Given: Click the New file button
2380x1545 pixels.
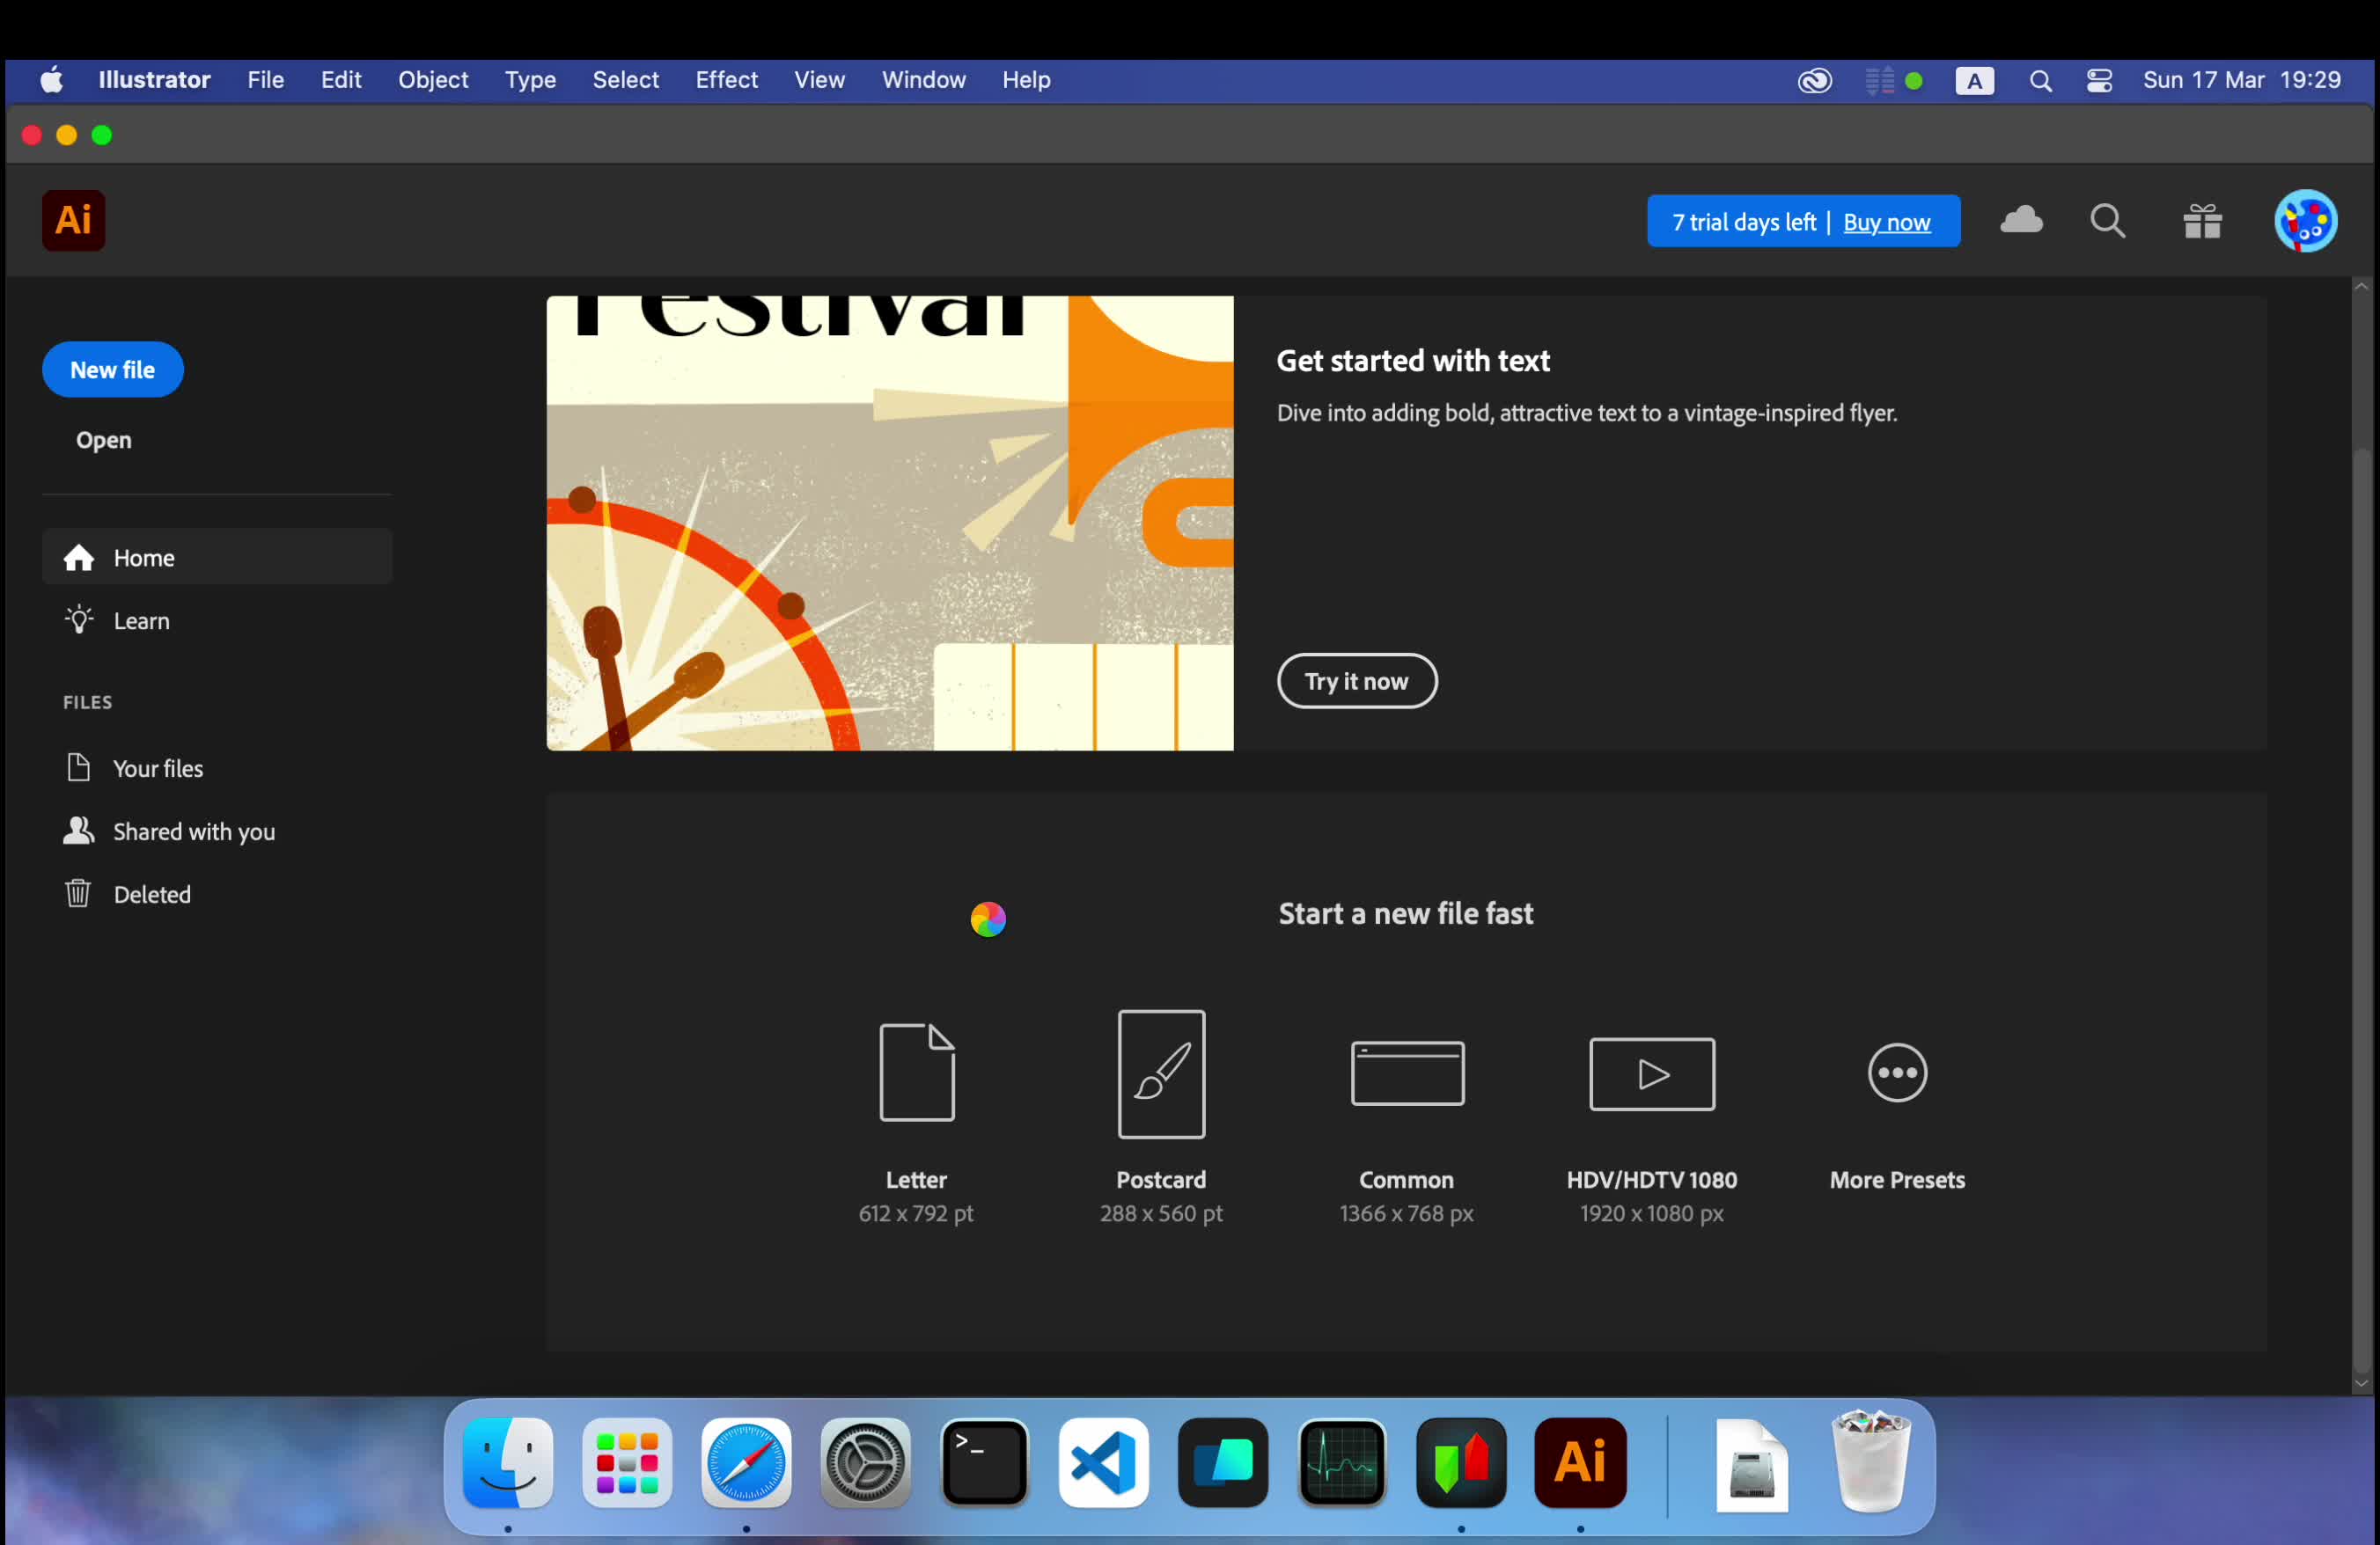Looking at the screenshot, I should (112, 370).
